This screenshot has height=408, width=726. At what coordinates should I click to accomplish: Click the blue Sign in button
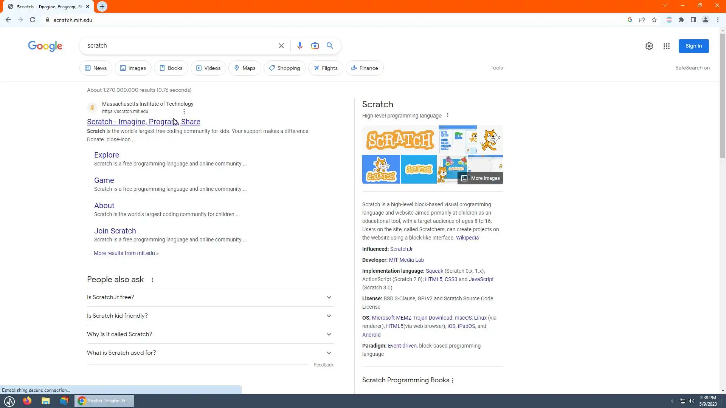pyautogui.click(x=693, y=46)
